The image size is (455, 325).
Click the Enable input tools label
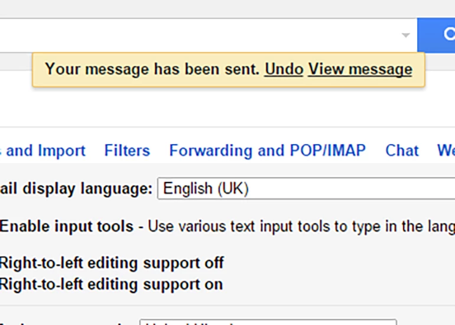[x=66, y=226]
